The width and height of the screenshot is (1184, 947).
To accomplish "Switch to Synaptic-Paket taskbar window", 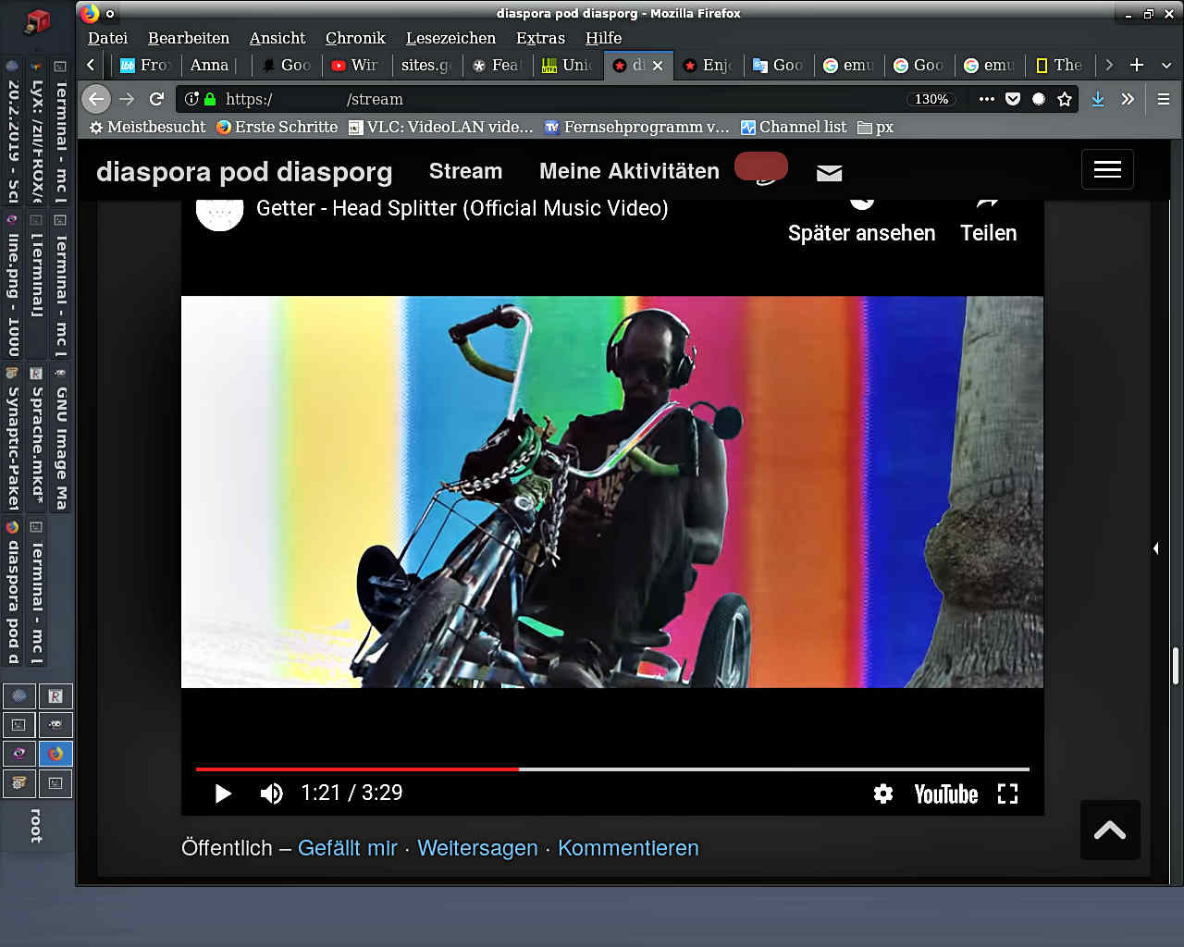I will (x=12, y=438).
